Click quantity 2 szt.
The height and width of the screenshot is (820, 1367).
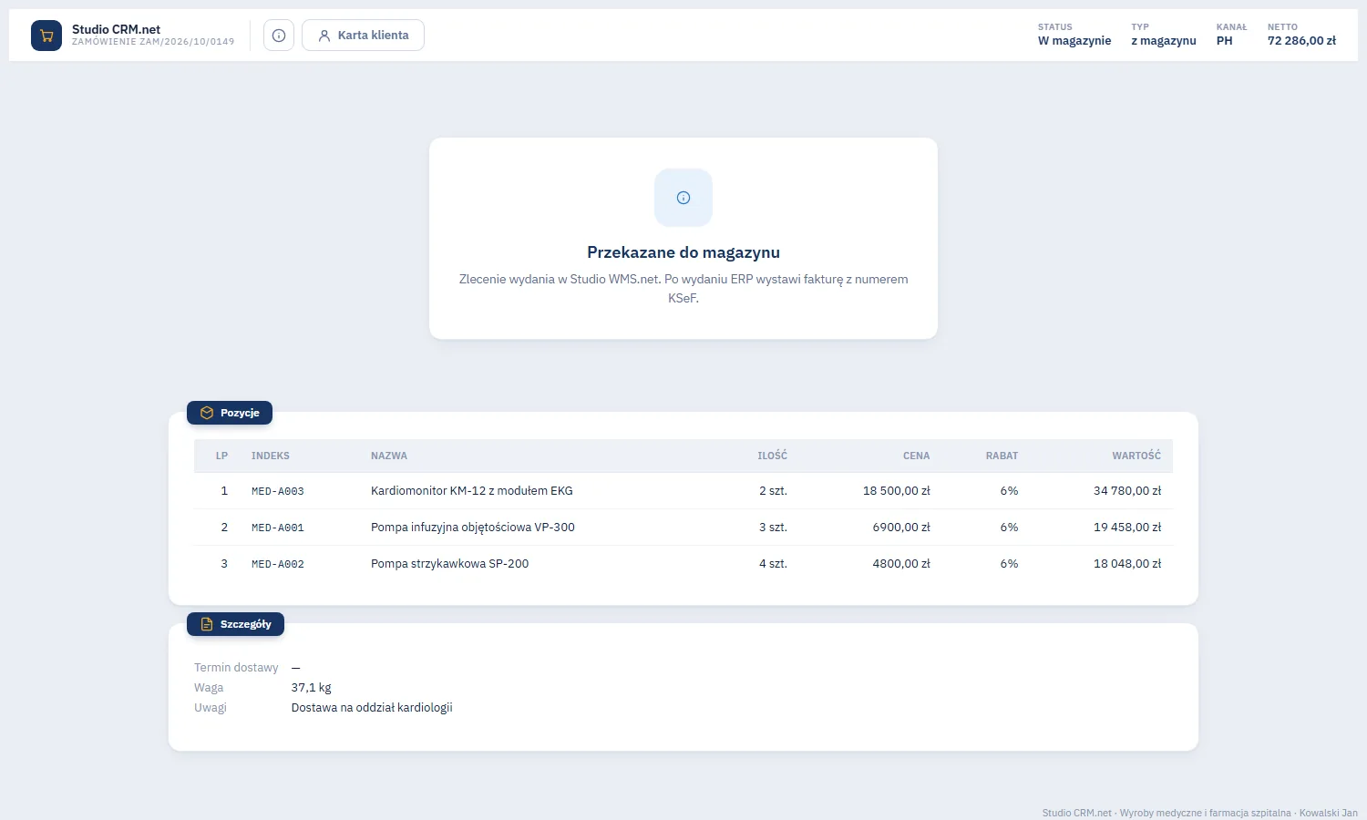click(773, 491)
